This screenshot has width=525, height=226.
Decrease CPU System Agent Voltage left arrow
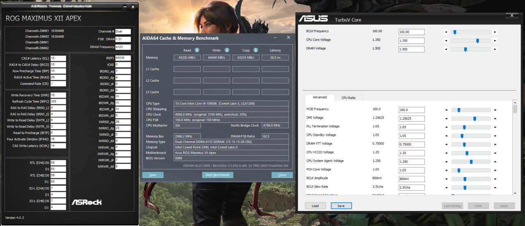click(446, 162)
